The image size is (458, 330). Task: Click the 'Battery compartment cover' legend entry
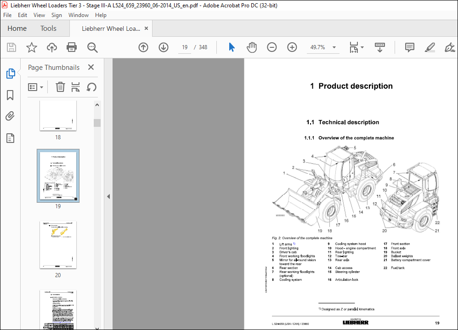coord(411,260)
